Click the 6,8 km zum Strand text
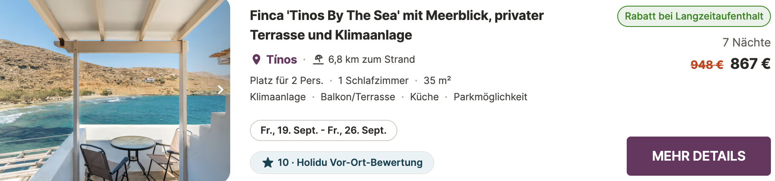Screen dimensions: 775x181 click(372, 60)
